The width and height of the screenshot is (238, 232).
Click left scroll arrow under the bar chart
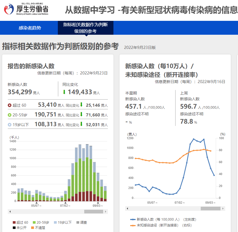tap(10, 211)
